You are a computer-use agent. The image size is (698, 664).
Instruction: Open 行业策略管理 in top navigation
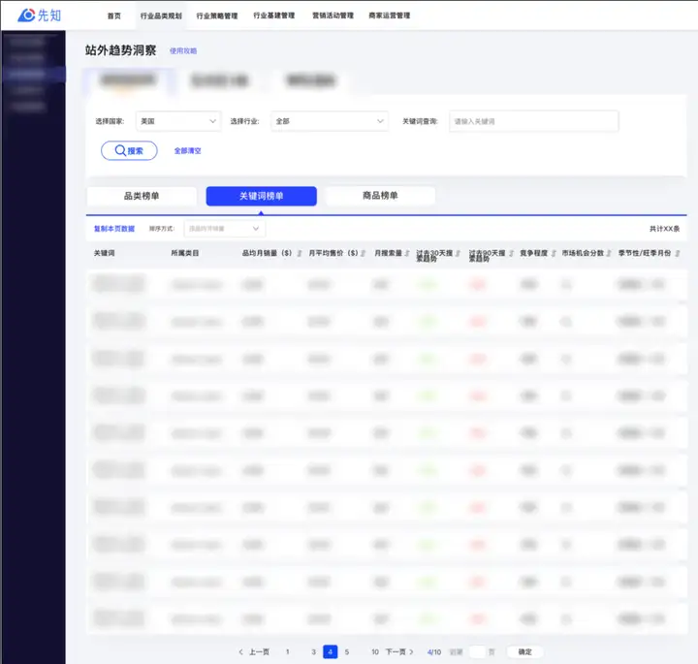217,16
